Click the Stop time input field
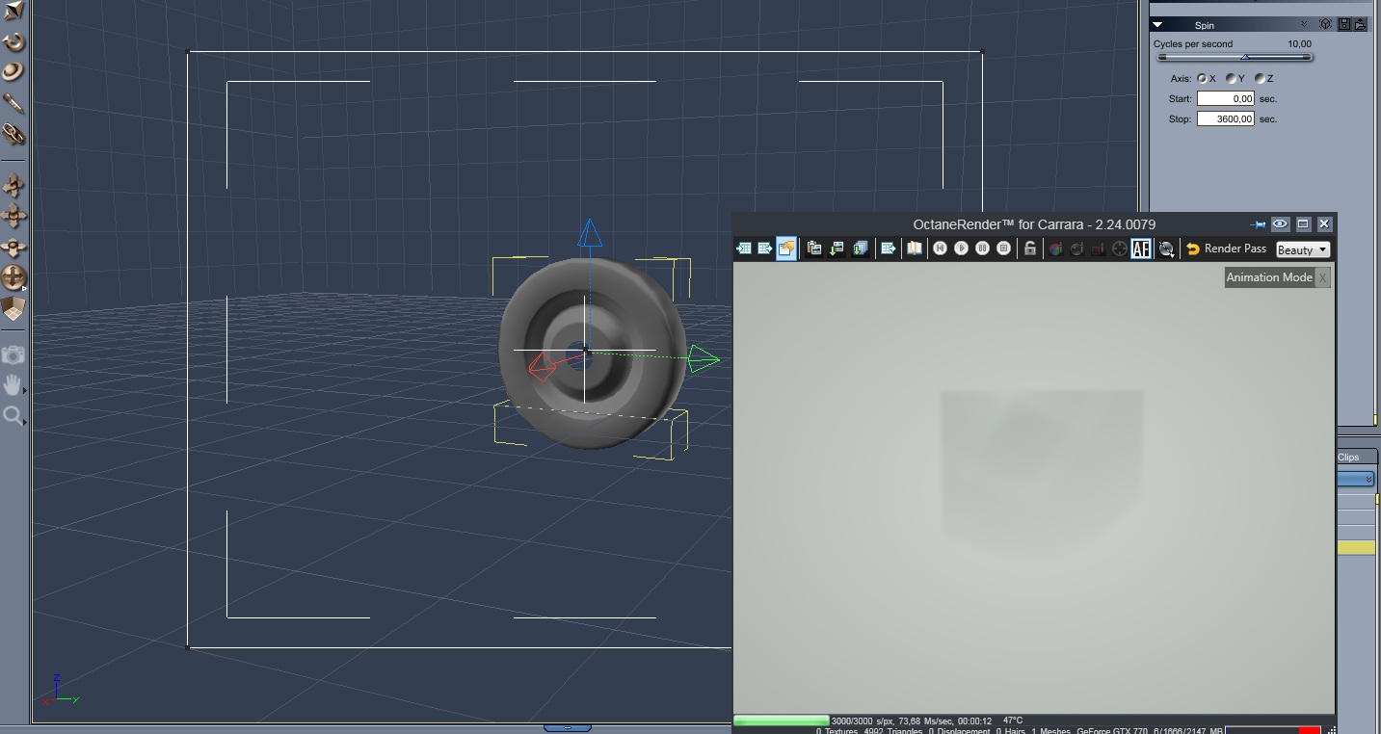The width and height of the screenshot is (1381, 734). coord(1226,119)
